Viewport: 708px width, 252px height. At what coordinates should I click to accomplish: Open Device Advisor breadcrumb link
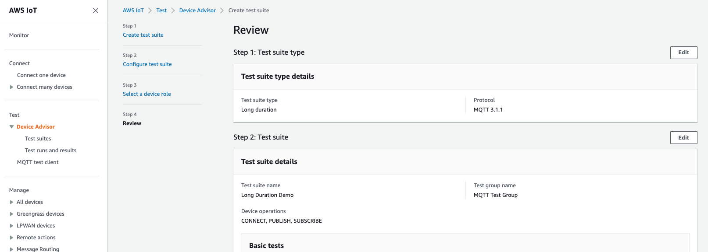coord(197,10)
